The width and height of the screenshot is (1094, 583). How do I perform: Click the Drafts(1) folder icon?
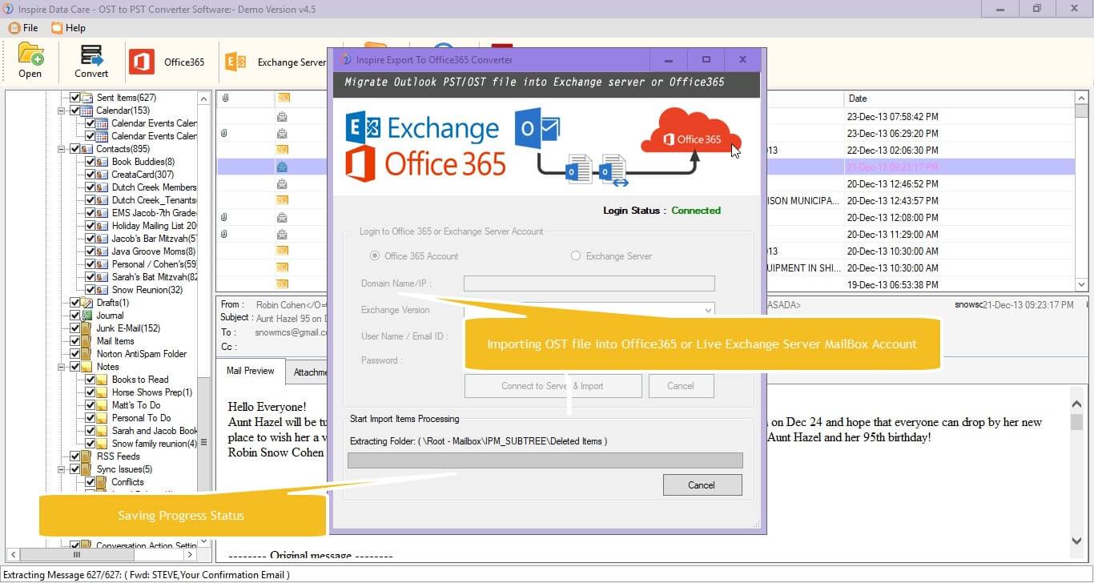click(87, 303)
